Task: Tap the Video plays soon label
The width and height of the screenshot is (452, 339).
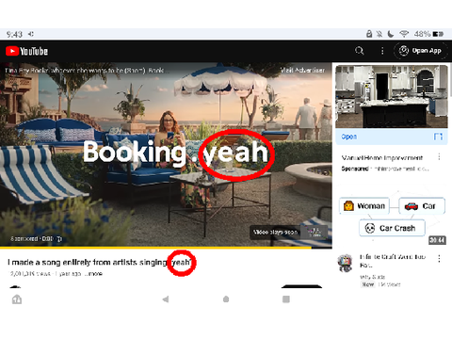Action: (275, 233)
